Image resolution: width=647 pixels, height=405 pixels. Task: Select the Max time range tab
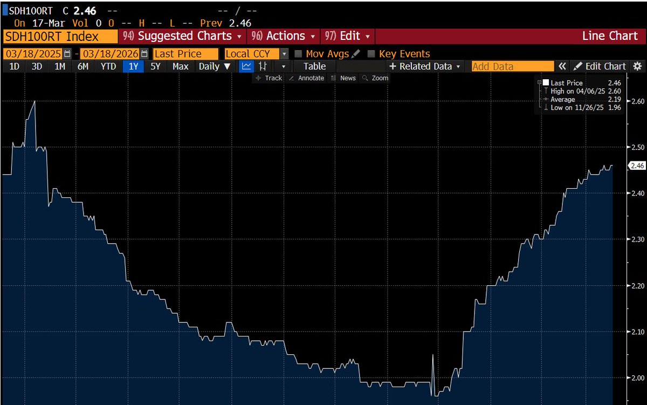181,66
